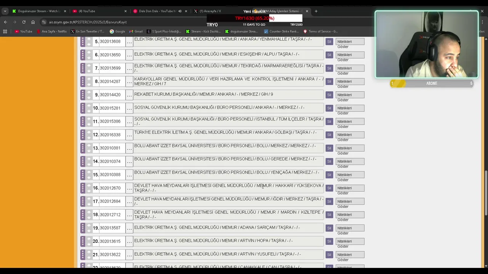Screen dimensions: 488x274
Task: Open the Counter-Strike Rank bookmark
Action: click(281, 32)
